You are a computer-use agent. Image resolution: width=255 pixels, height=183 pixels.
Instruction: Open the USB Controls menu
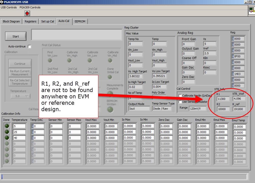(9, 7)
